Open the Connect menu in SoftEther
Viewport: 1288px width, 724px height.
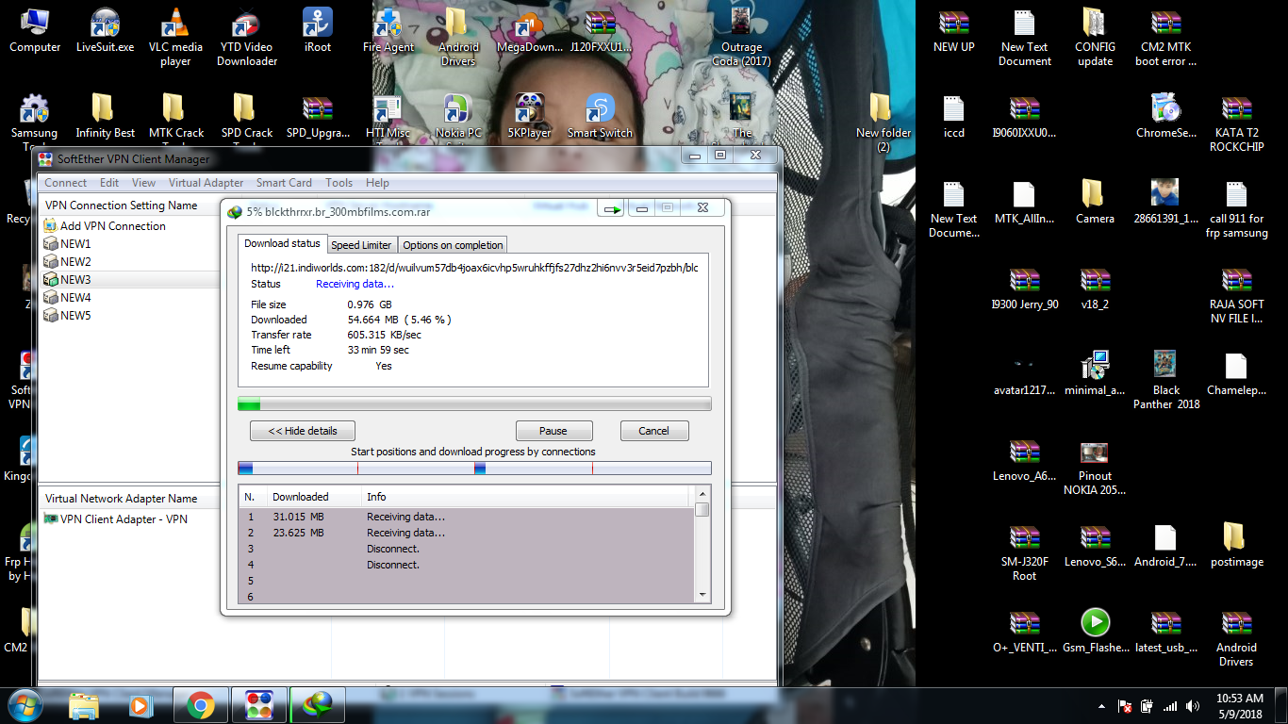66,183
